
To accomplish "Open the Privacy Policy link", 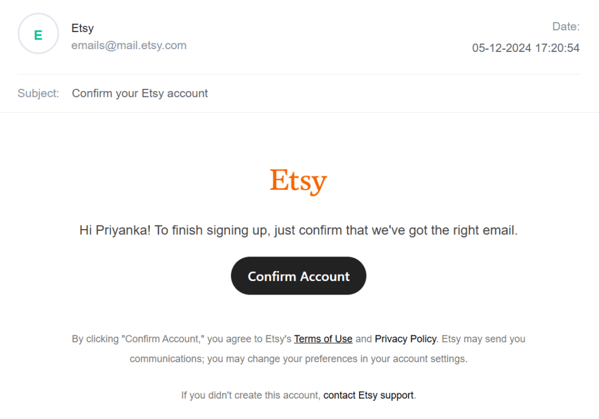I will (405, 339).
